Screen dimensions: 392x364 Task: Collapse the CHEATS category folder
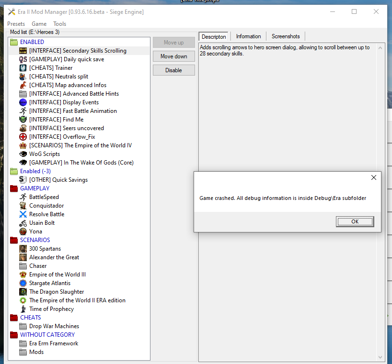[14, 318]
